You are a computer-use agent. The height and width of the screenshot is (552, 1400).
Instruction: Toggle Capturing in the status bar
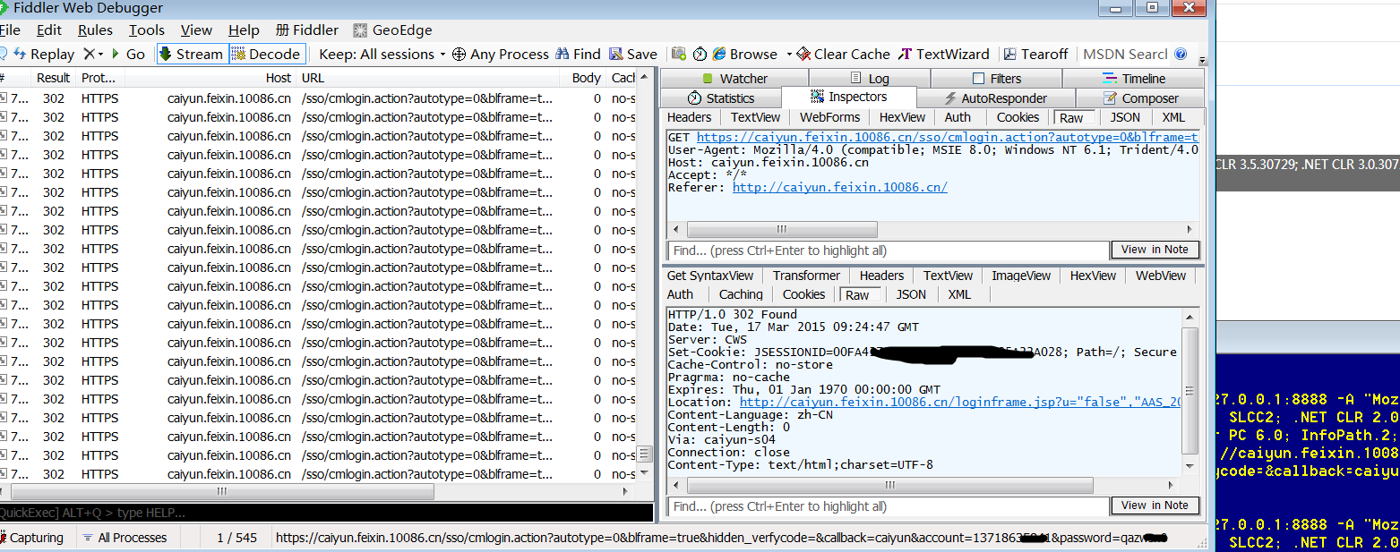click(32, 538)
